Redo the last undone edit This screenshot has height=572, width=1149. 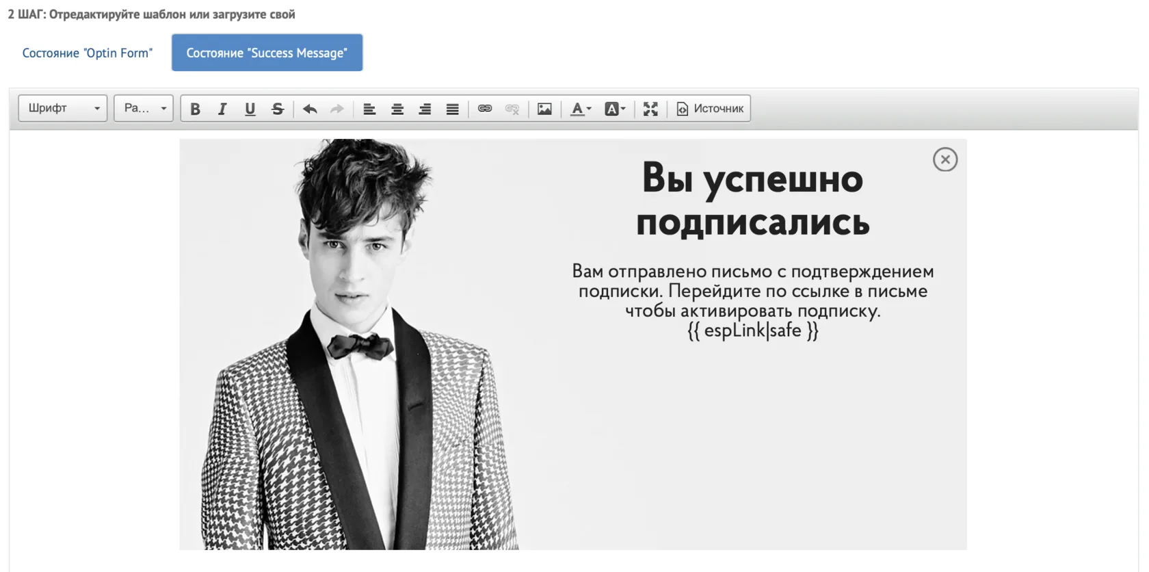(337, 109)
